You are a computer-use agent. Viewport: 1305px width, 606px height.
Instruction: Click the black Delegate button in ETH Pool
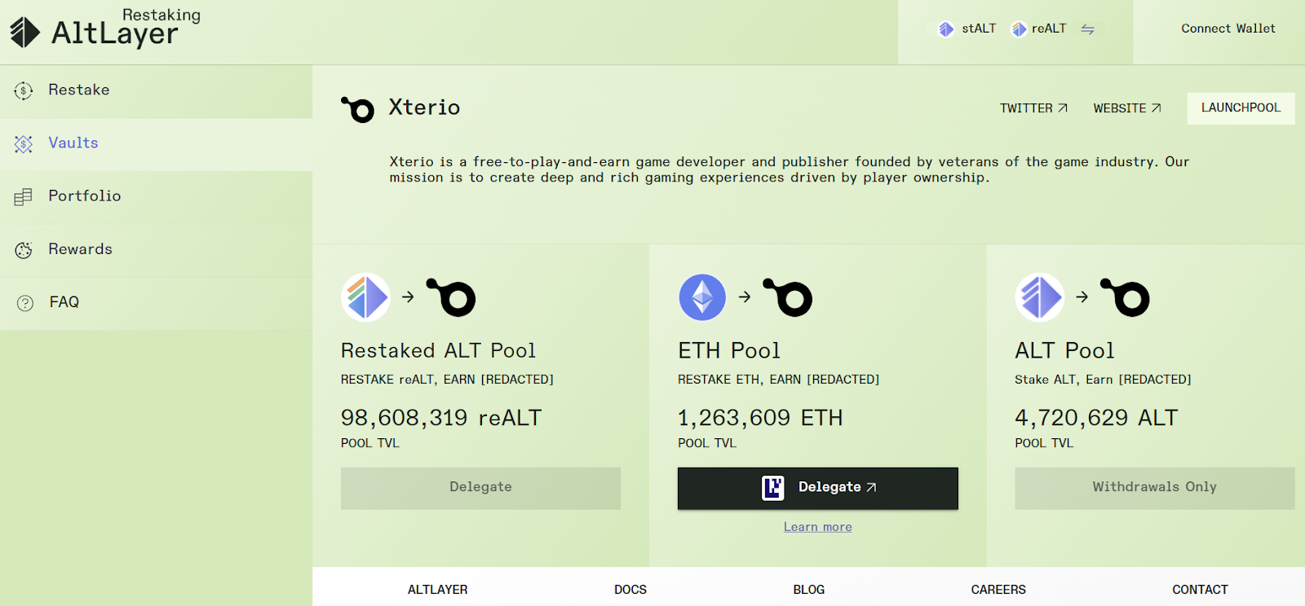pyautogui.click(x=818, y=488)
